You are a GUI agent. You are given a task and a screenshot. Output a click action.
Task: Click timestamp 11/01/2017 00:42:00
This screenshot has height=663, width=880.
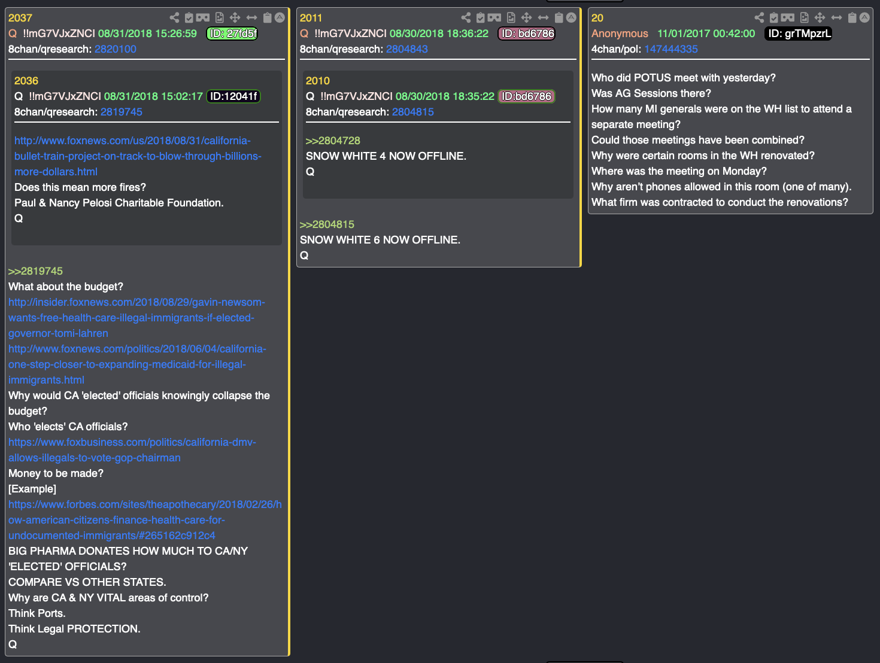pos(706,34)
